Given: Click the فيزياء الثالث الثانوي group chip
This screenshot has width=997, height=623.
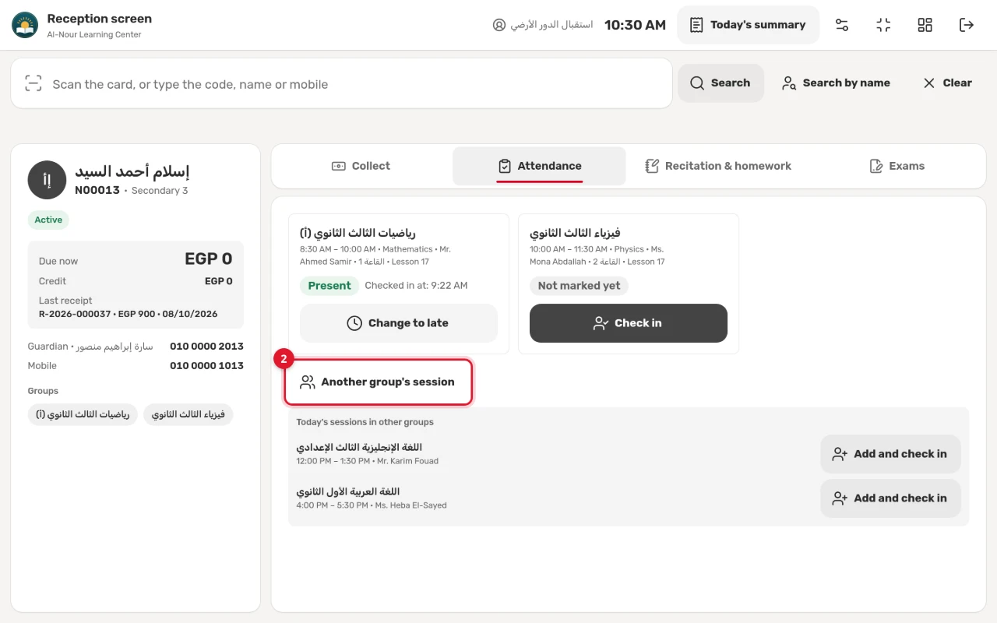Looking at the screenshot, I should [x=188, y=414].
